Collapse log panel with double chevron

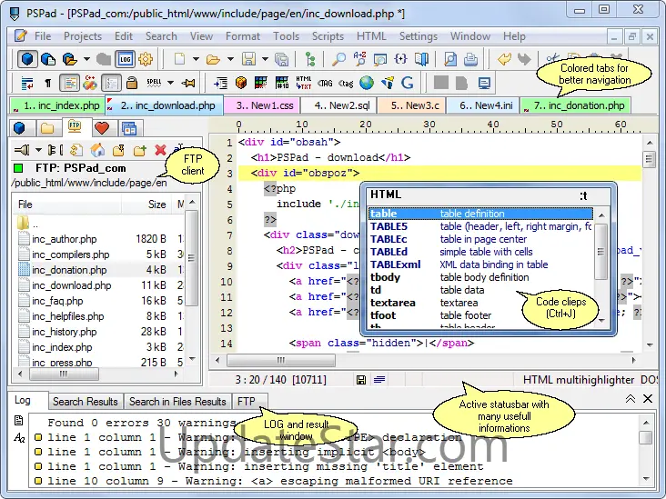631,399
